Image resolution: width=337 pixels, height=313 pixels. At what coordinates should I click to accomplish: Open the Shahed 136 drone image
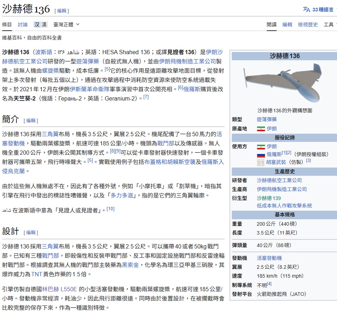(284, 83)
